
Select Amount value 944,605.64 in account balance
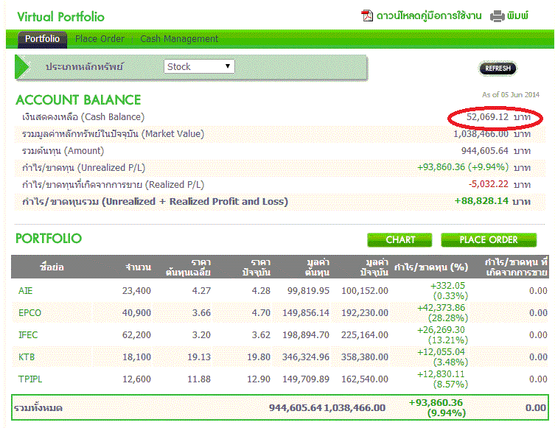tap(484, 151)
